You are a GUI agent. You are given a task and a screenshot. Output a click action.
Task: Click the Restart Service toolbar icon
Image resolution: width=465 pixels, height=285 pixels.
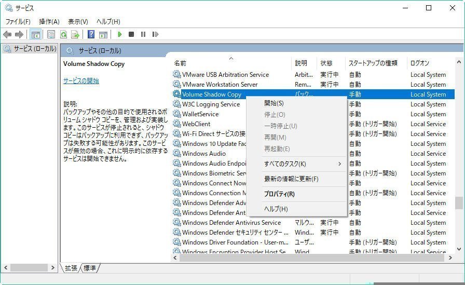[x=155, y=34]
